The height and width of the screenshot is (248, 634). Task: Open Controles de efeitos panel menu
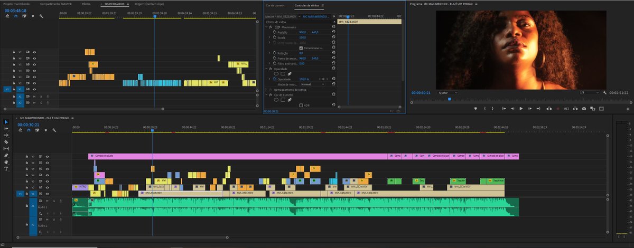click(x=323, y=5)
